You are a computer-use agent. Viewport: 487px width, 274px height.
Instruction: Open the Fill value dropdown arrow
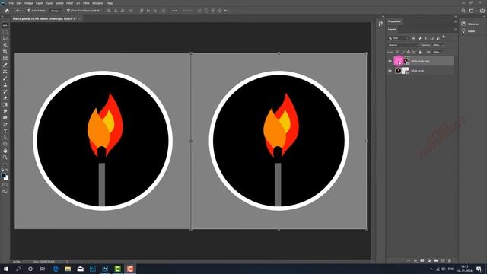coord(443,53)
